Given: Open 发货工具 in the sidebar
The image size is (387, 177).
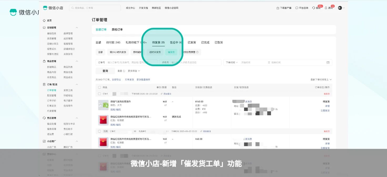Looking at the screenshot, I should click(68, 90).
